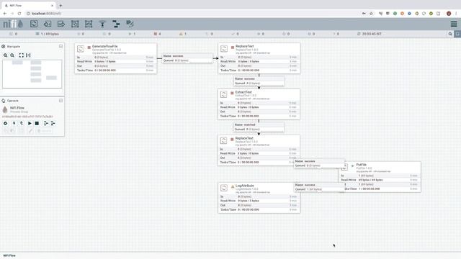Click the NiFi Flow breadcrumb at bottom
This screenshot has height=259, width=461.
9,255
